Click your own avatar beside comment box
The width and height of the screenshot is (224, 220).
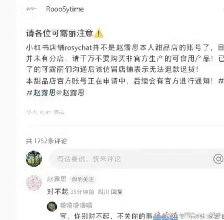(x=34, y=159)
